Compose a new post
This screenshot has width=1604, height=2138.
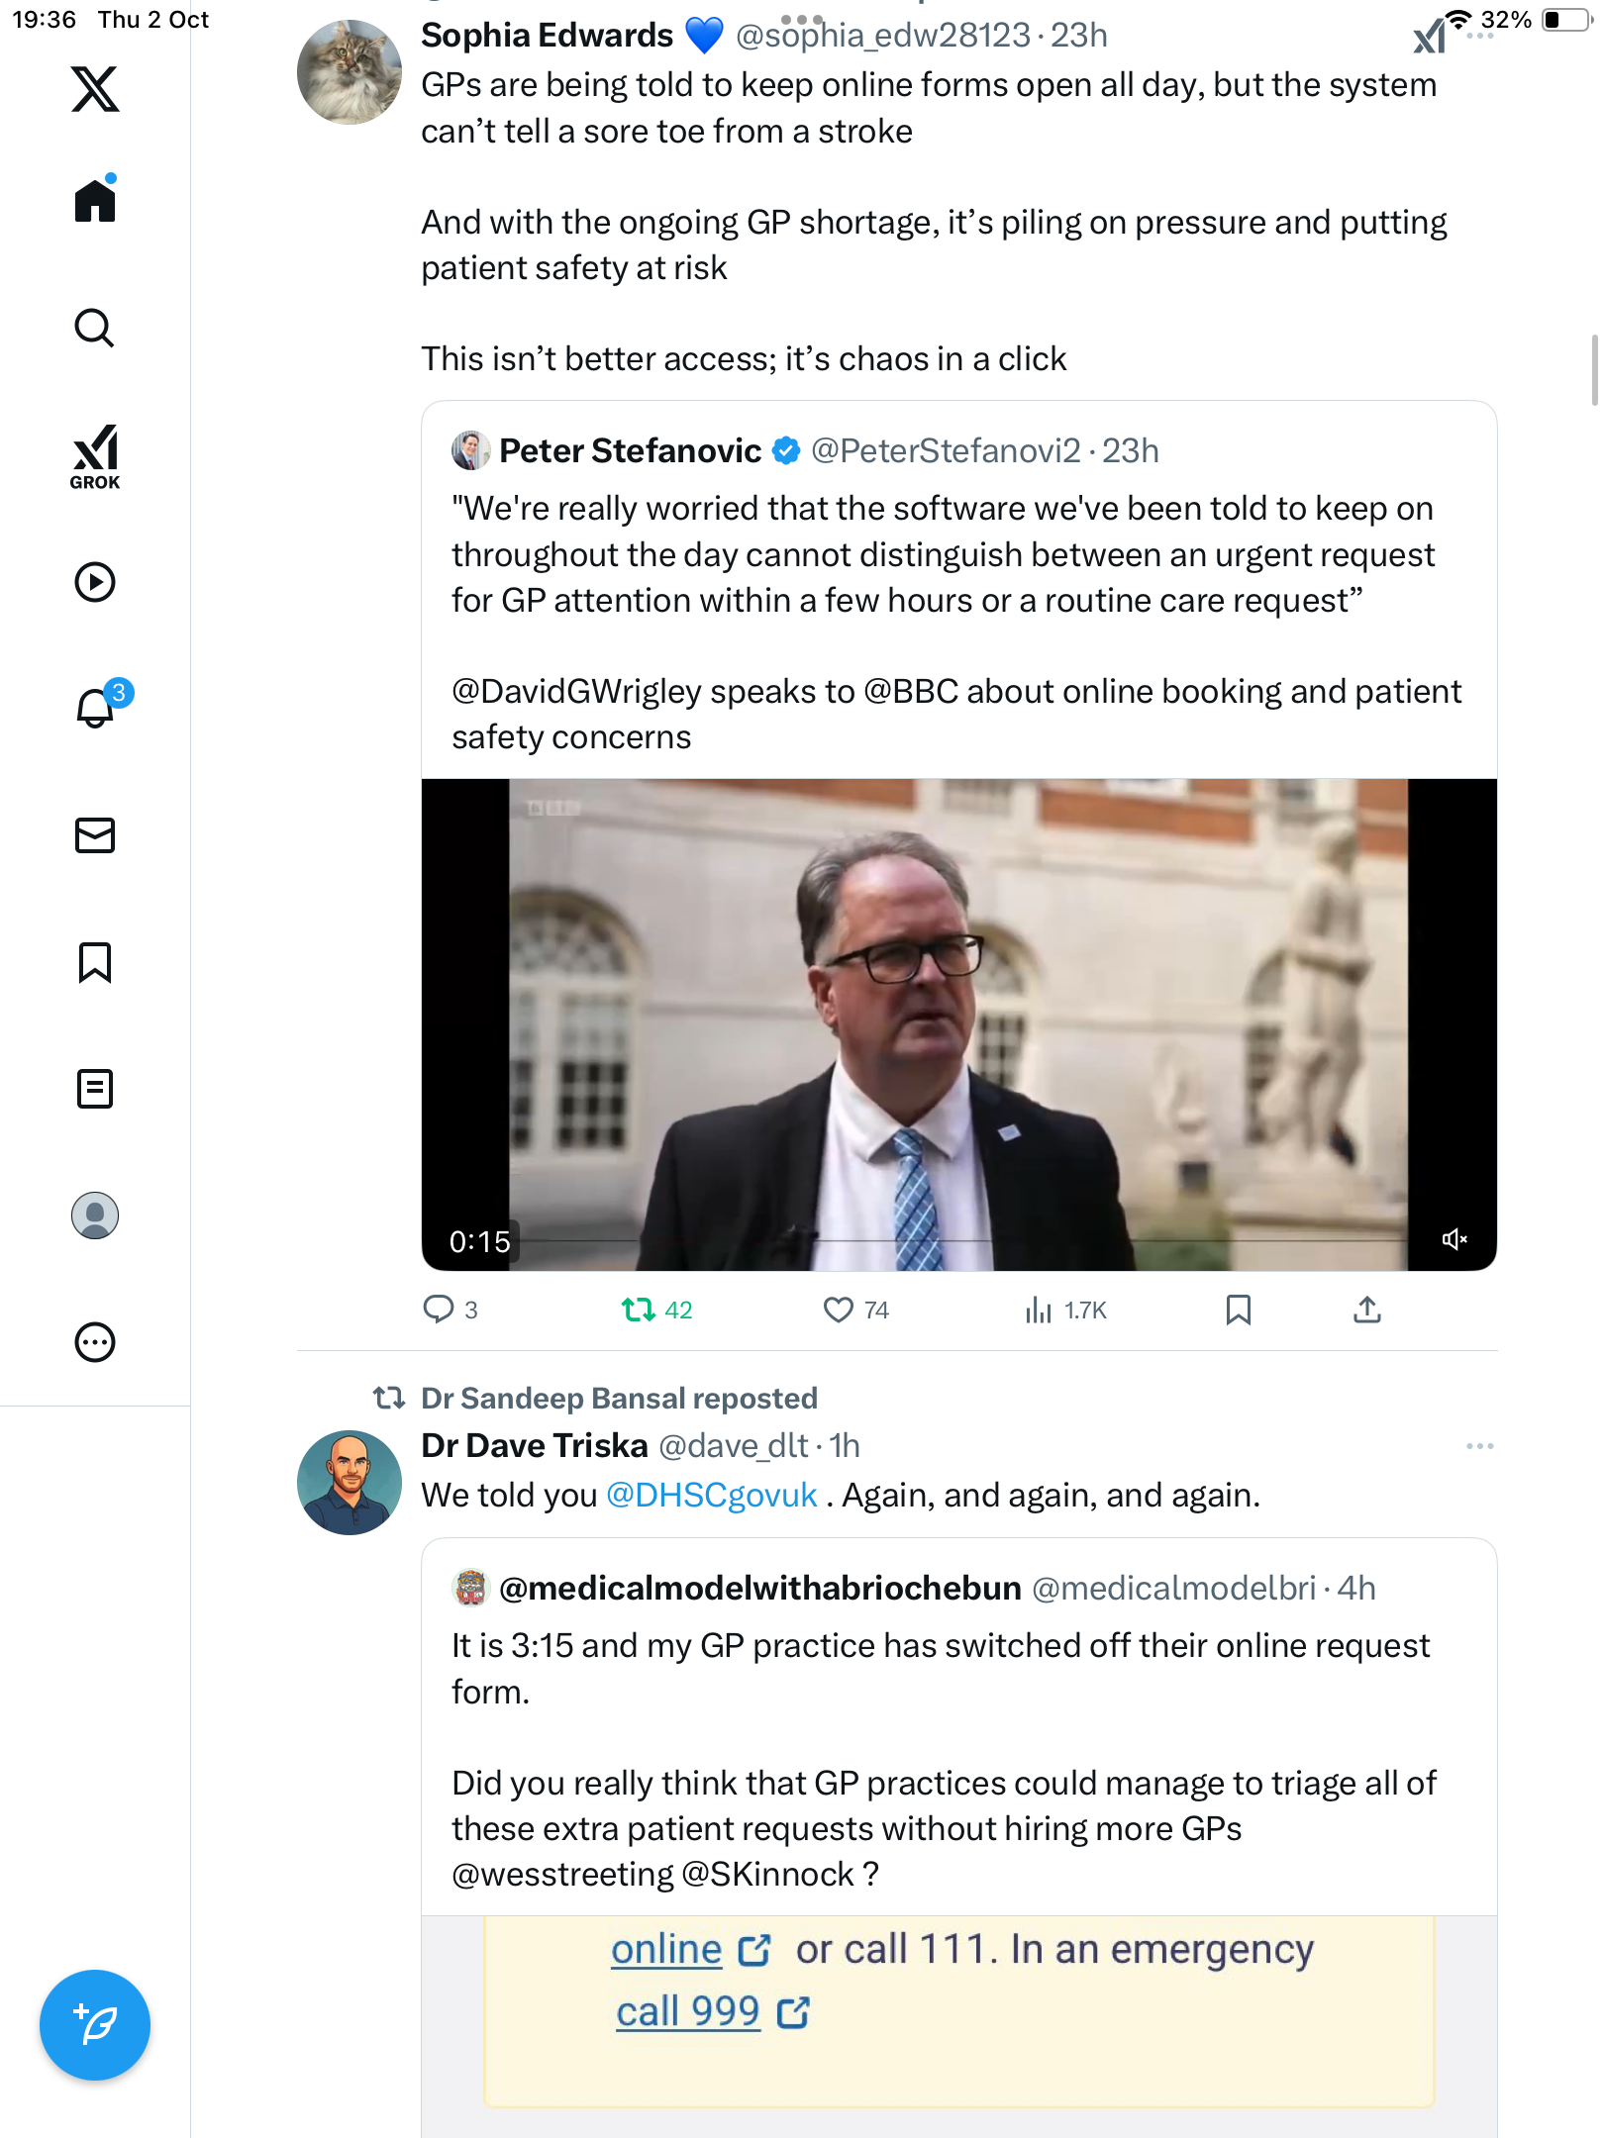95,2025
